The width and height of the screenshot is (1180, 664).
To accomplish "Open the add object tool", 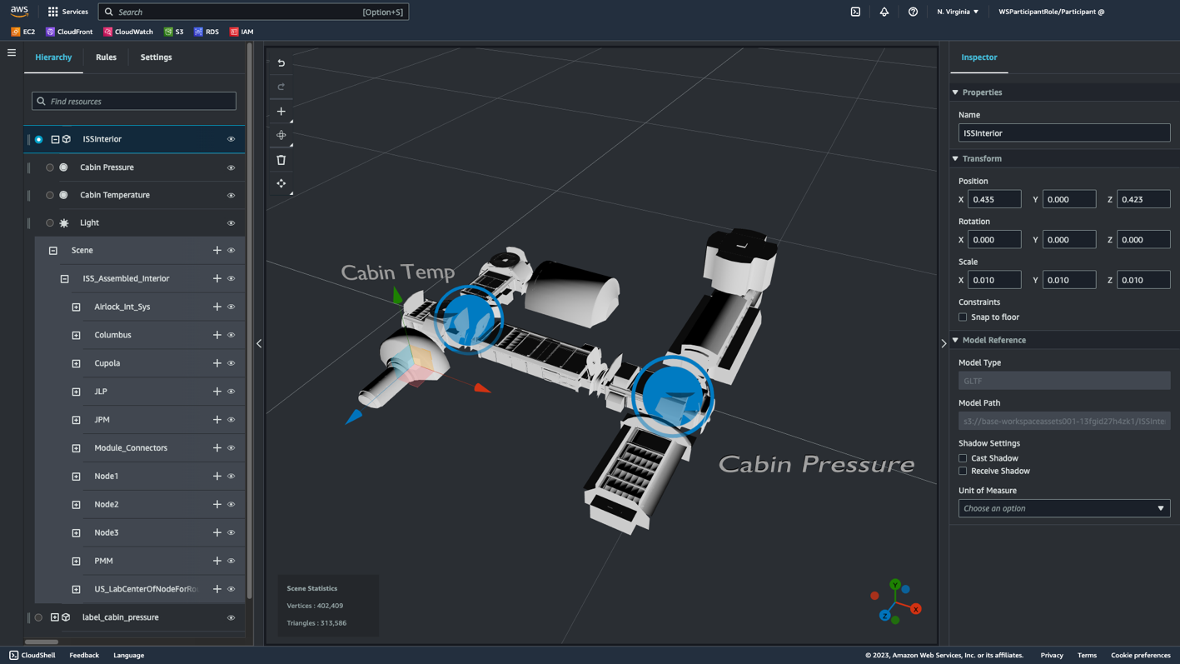I will click(x=281, y=111).
